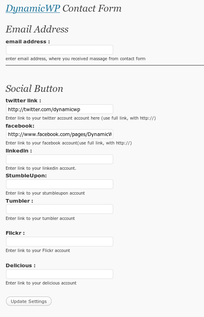Focus the StumbleUpon link field
Image resolution: width=204 pixels, height=317 pixels.
tap(60, 184)
